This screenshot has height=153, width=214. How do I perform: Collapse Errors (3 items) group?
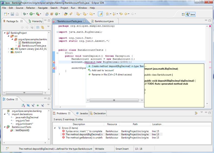point(55,128)
